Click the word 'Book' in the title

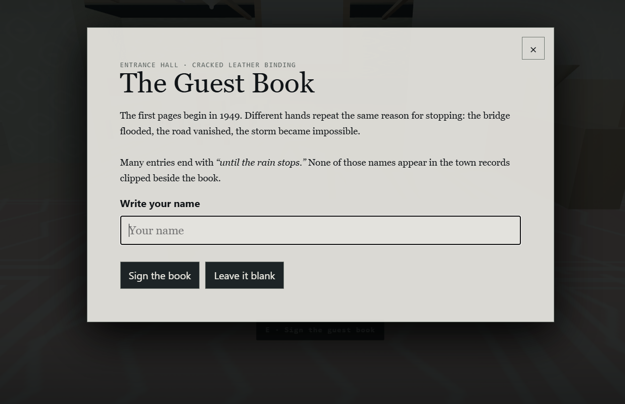pos(283,83)
